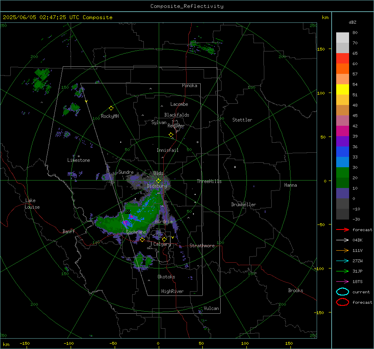Click the Hanna label

(290, 185)
